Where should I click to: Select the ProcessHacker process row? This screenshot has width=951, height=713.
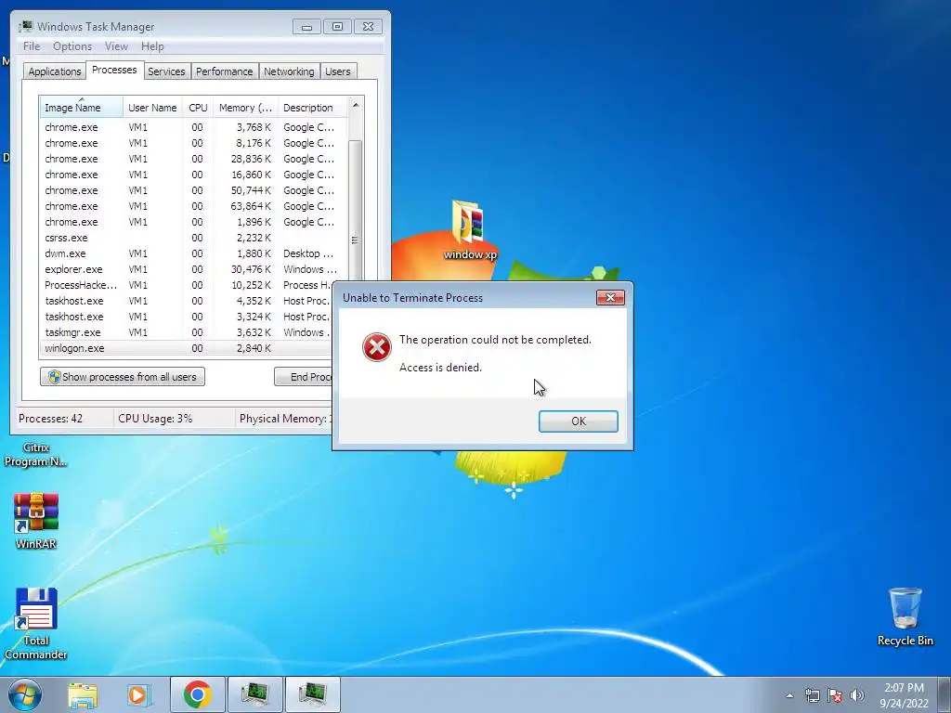coord(188,285)
